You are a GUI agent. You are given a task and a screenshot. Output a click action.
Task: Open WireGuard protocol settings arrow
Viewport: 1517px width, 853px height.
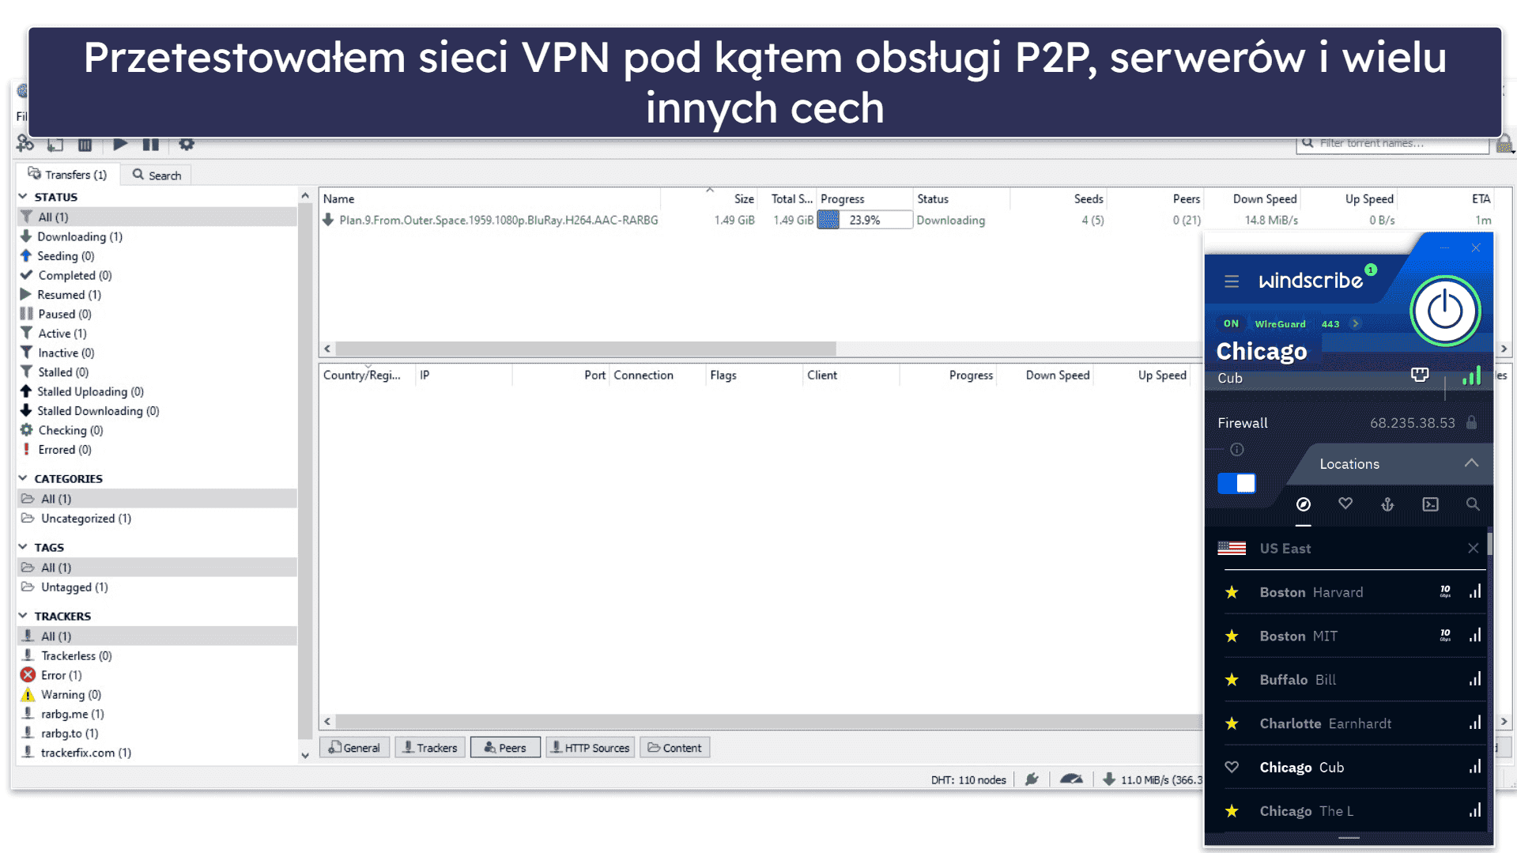1355,323
